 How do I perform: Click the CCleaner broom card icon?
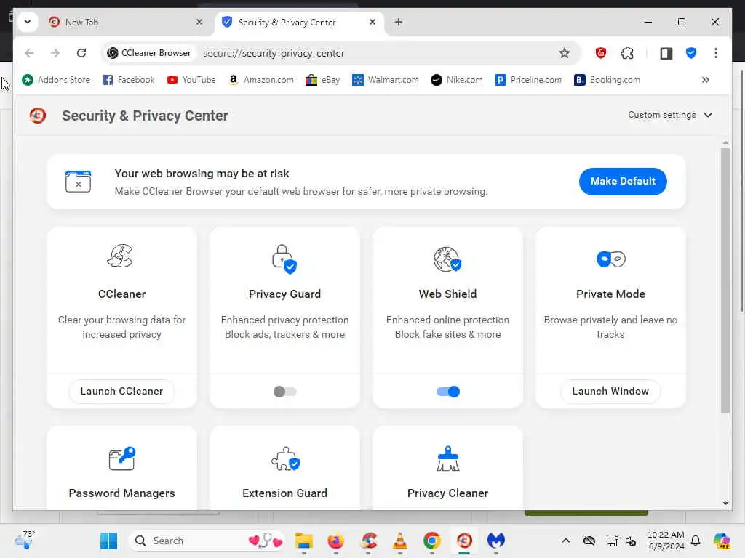click(120, 256)
